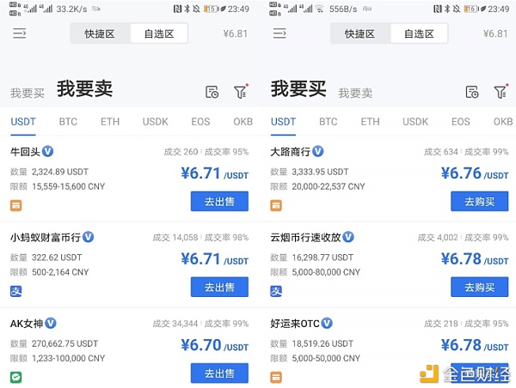
Task: Select BTC tab in left screen
Action: [68, 122]
